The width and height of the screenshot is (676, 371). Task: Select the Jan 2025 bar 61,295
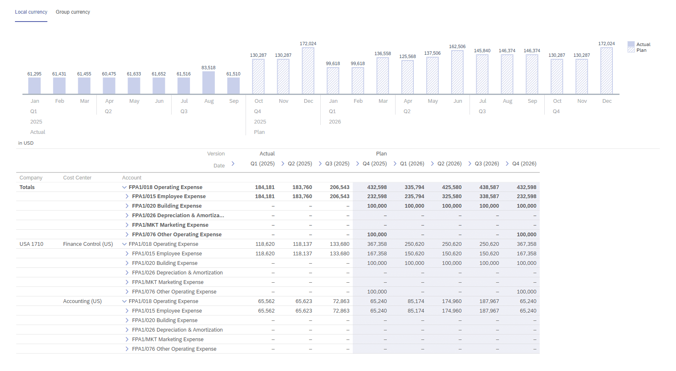point(34,86)
